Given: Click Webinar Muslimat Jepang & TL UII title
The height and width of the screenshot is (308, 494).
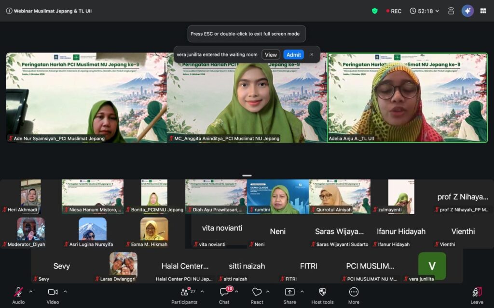Looking at the screenshot, I should coord(53,11).
